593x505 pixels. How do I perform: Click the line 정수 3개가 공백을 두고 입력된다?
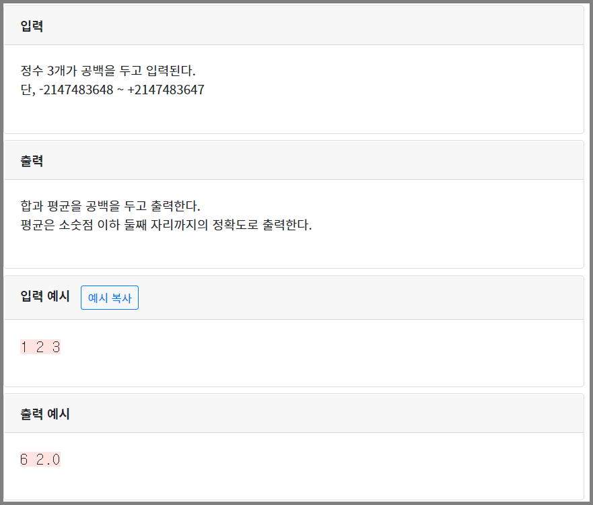[x=108, y=70]
